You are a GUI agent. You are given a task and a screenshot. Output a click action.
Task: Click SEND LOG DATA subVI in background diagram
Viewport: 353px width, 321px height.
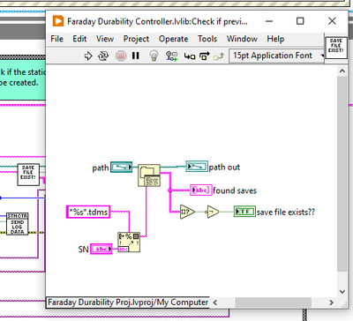point(18,224)
